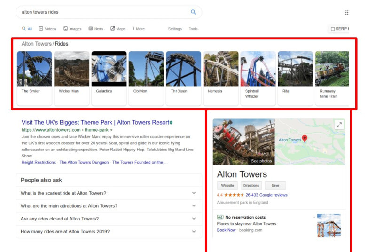Switch to the Videos tab
This screenshot has height=252, width=376.
pos(48,29)
